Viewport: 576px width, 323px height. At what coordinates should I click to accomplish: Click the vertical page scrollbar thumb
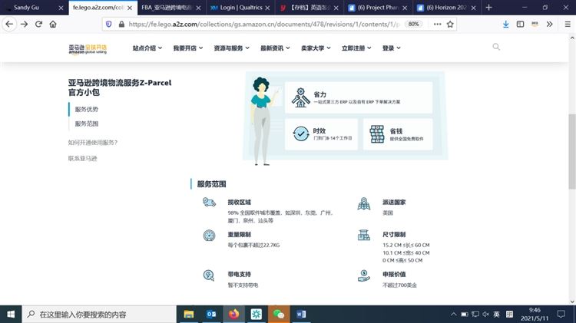pyautogui.click(x=572, y=151)
